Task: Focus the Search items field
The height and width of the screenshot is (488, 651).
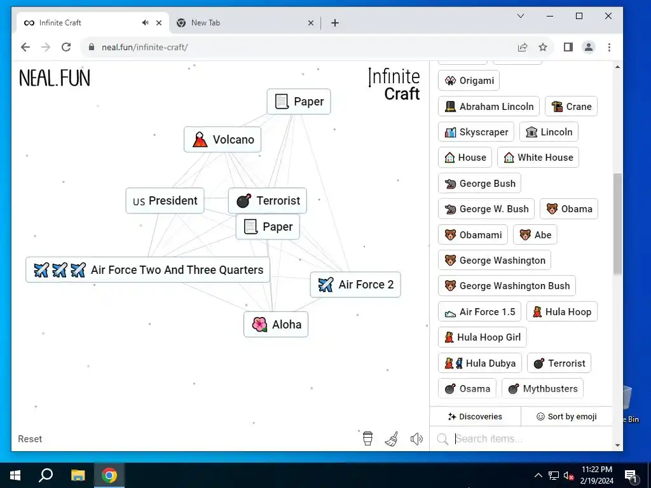Action: [521, 438]
